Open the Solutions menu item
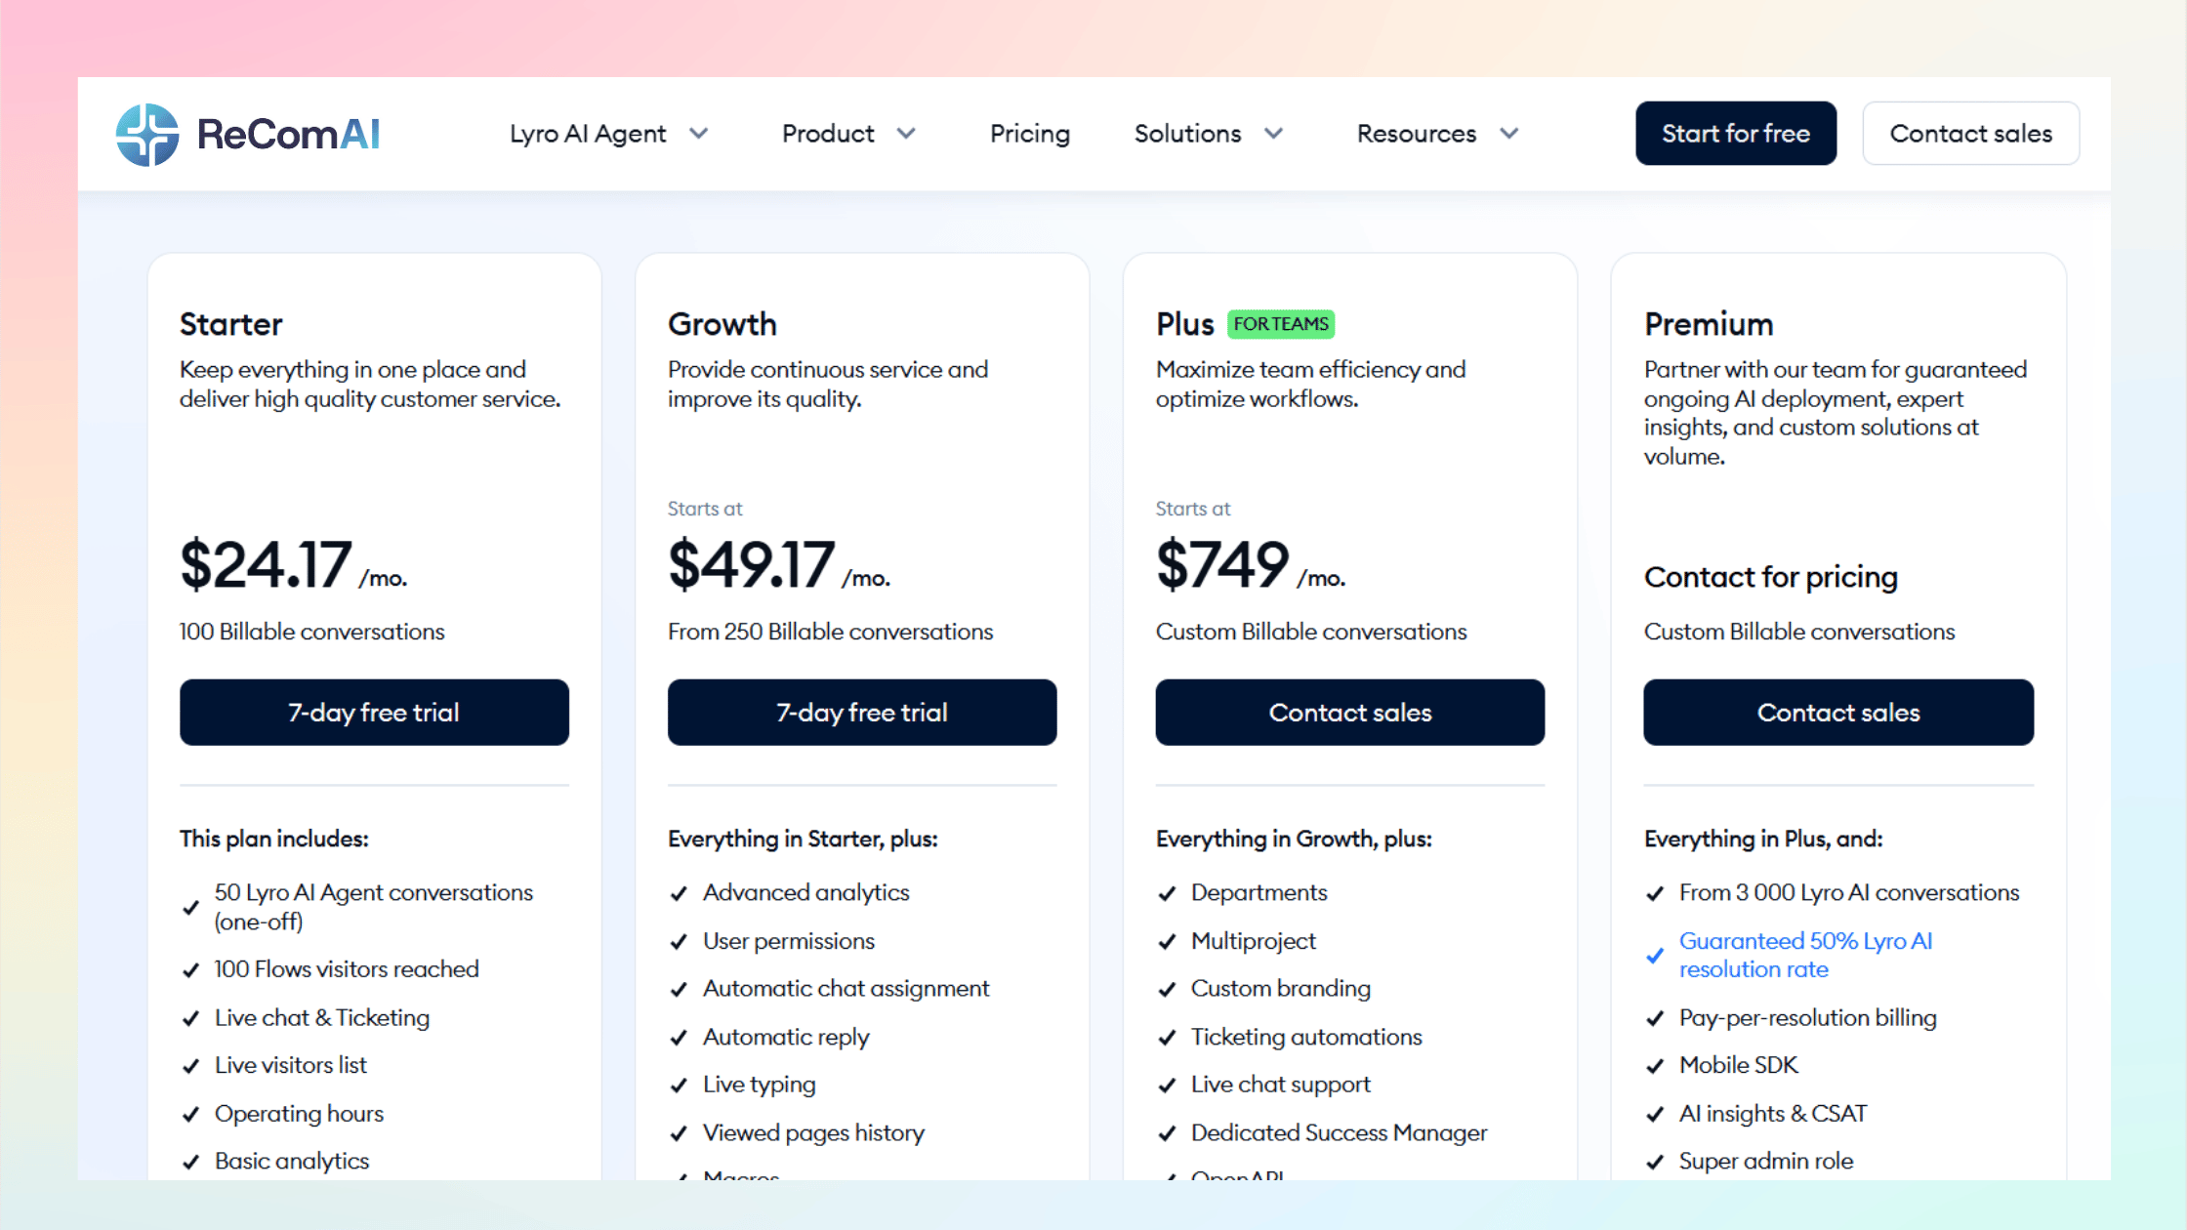The height and width of the screenshot is (1230, 2187). (1187, 134)
